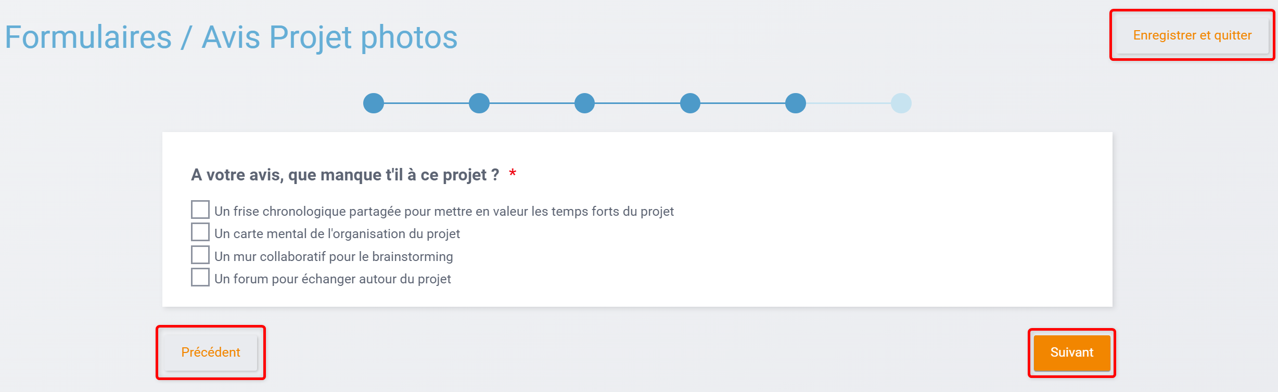Jump to the first progress step dot

point(374,103)
